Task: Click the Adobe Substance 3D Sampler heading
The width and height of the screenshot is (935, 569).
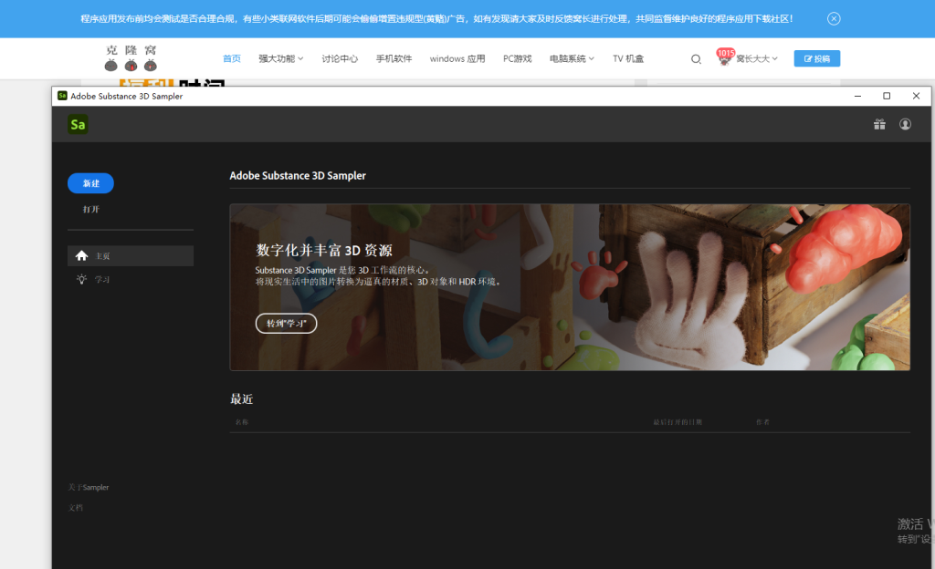Action: click(298, 176)
